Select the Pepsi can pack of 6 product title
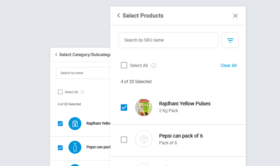 [x=181, y=136]
